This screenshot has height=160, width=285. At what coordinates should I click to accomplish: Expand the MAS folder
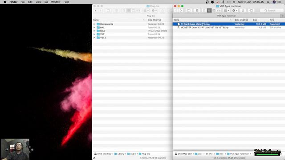point(94,31)
